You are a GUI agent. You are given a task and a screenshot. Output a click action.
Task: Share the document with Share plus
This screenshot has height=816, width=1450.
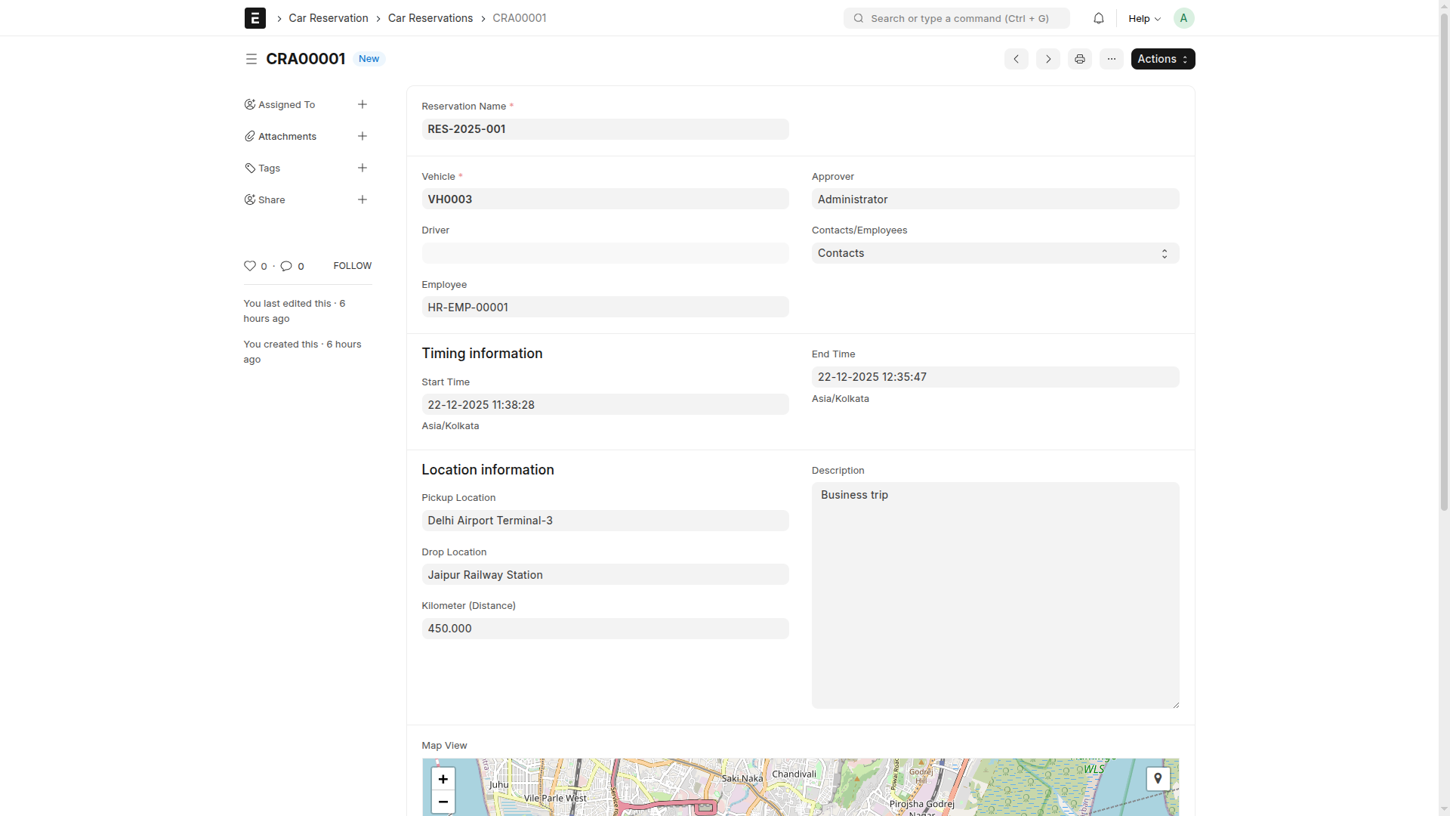(362, 199)
